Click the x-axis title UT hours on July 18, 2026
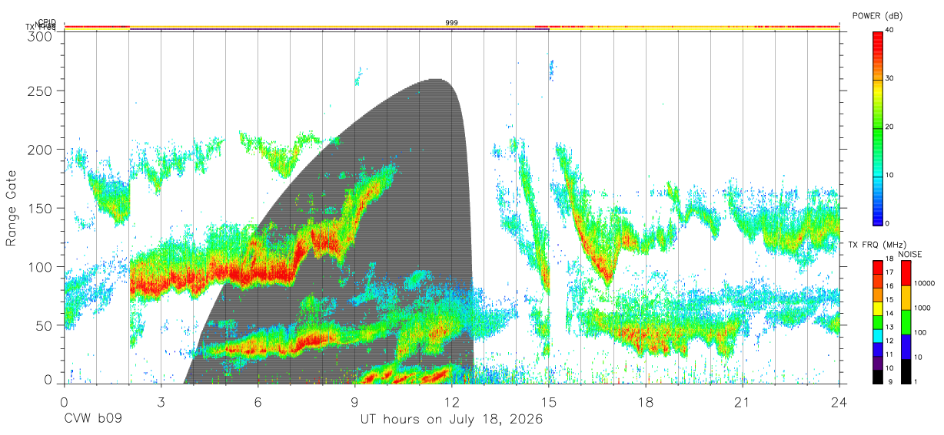Viewport: 944px width, 435px height. coord(452,420)
